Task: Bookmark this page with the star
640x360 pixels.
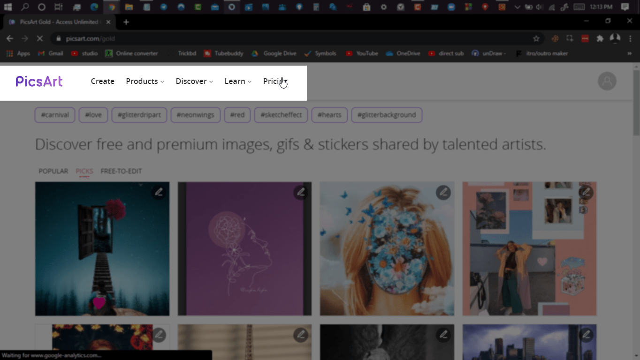Action: tap(536, 38)
